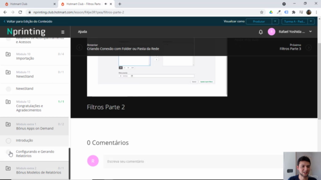Click the Chrome profile avatar
Image resolution: width=321 pixels, height=180 pixels.
[309, 12]
